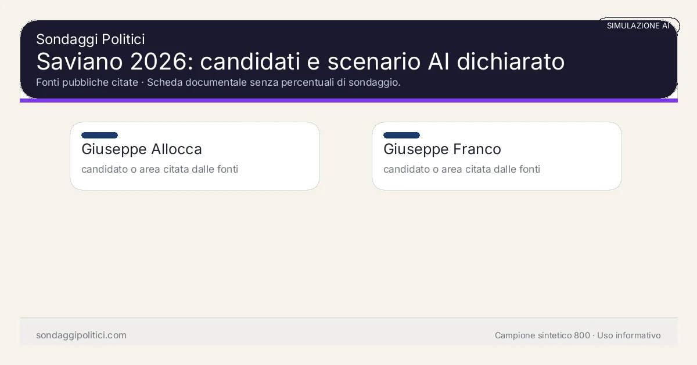Click the blue pill above Giuseppe Allocca
The image size is (697, 365).
pyautogui.click(x=99, y=136)
